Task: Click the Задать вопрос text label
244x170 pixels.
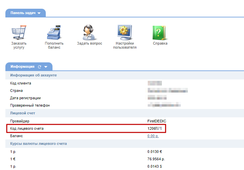Action: (90, 43)
